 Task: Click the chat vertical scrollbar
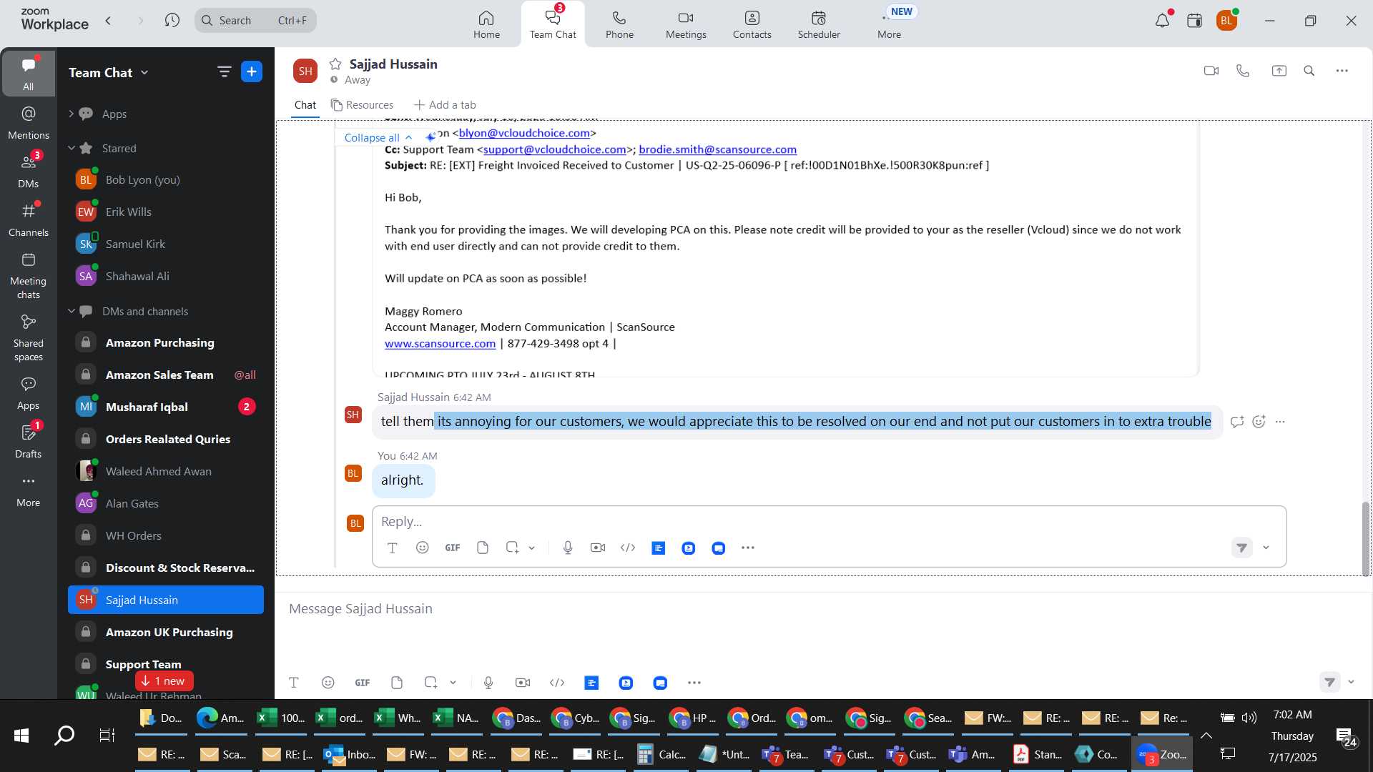(x=1365, y=538)
